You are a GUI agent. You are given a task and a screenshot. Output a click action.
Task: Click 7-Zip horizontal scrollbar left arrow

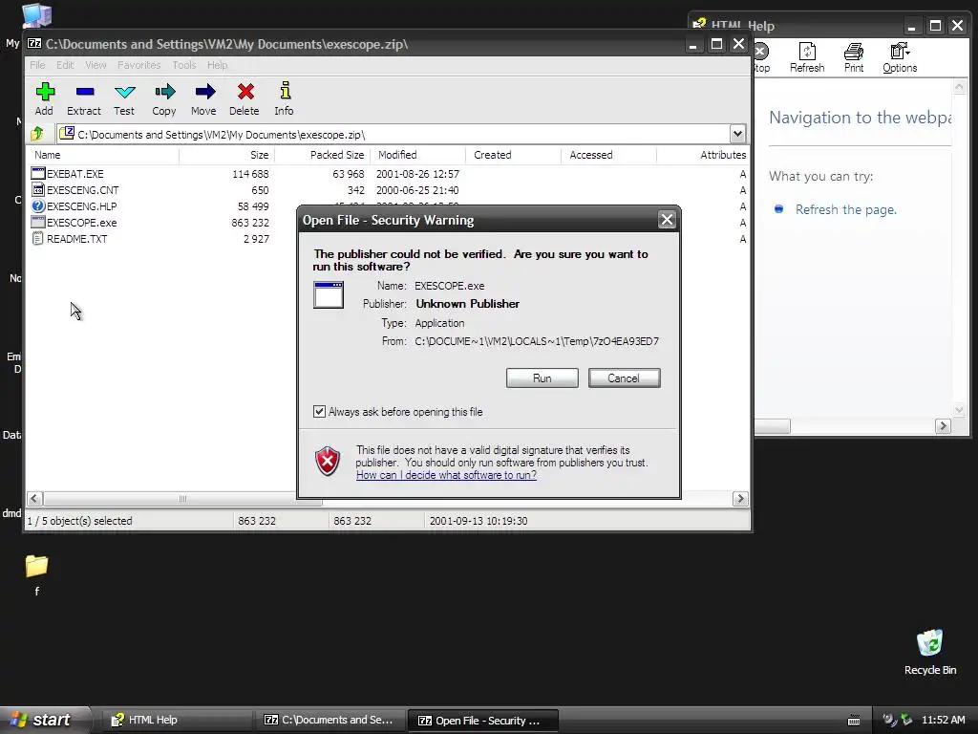[35, 499]
